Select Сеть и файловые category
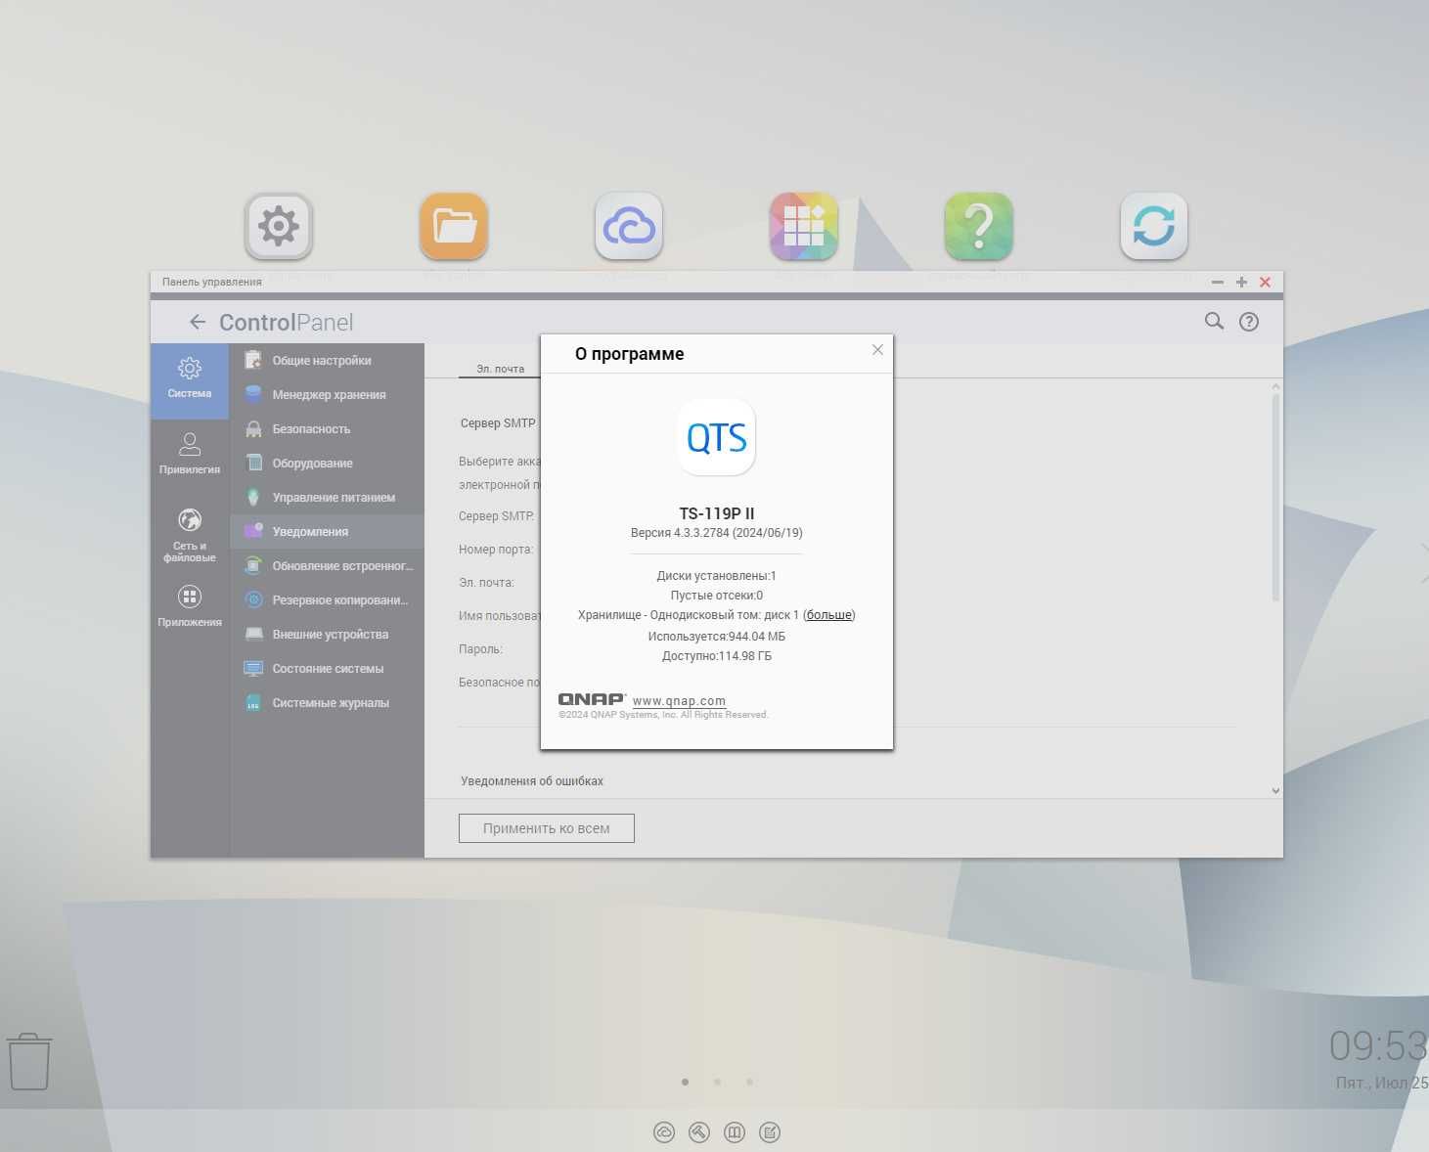This screenshot has width=1429, height=1152. click(190, 536)
